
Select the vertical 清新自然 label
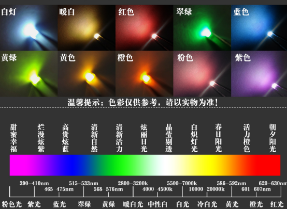(94, 138)
